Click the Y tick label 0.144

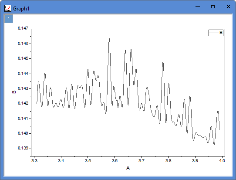pyautogui.click(x=23, y=74)
